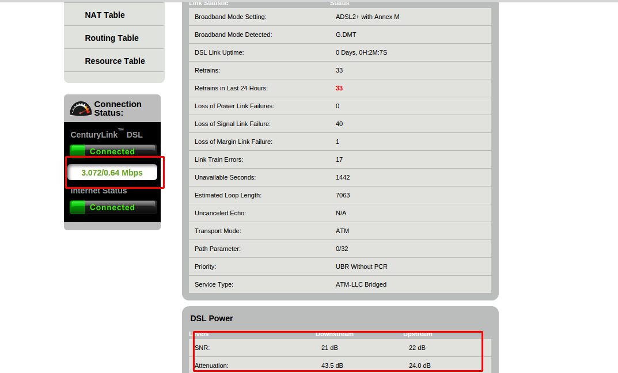Select the Unavailable Seconds label
618x373 pixels.
click(x=225, y=178)
